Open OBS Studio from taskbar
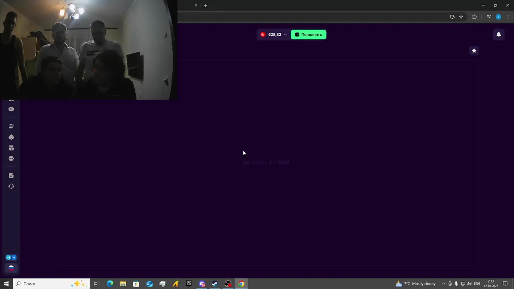Viewport: 514px width, 289px height. coord(228,284)
